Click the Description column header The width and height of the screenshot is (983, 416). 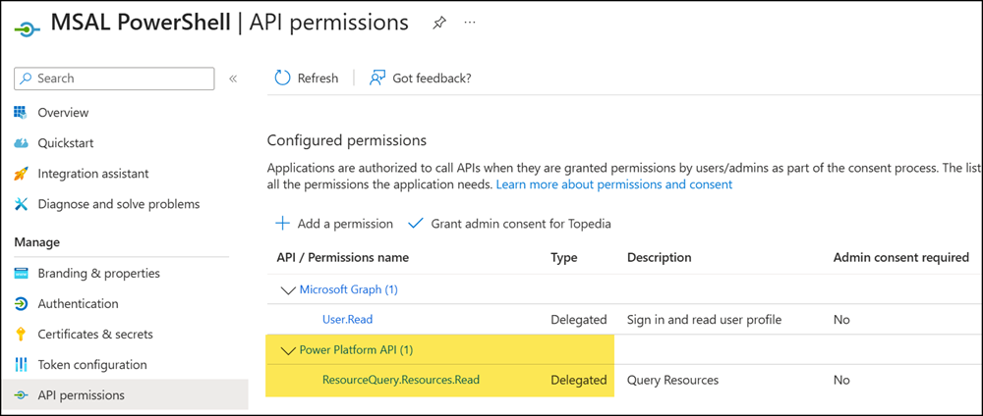pos(659,258)
